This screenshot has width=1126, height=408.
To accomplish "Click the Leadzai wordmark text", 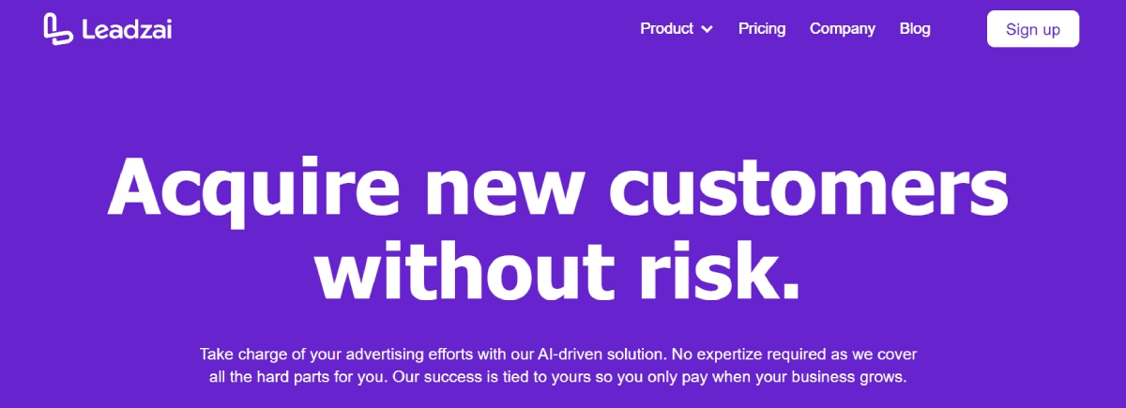I will 126,29.
